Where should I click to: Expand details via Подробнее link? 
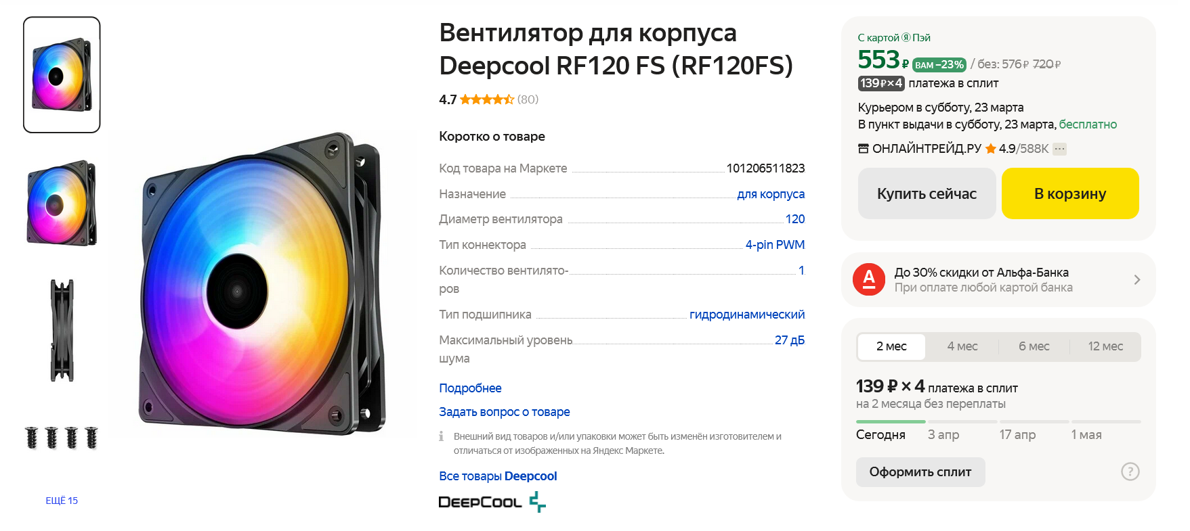tap(470, 388)
